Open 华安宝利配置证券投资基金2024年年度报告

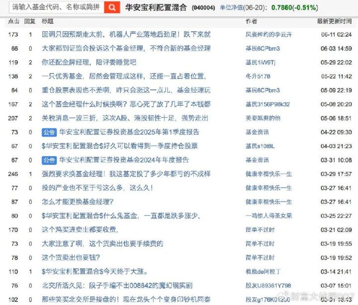(x=124, y=160)
